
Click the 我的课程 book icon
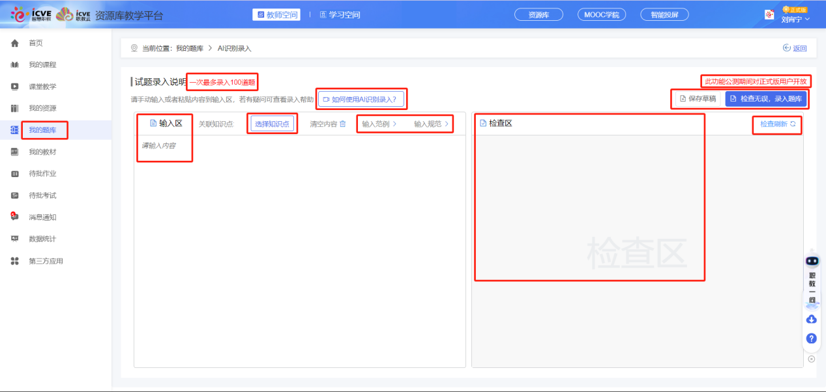pyautogui.click(x=14, y=65)
